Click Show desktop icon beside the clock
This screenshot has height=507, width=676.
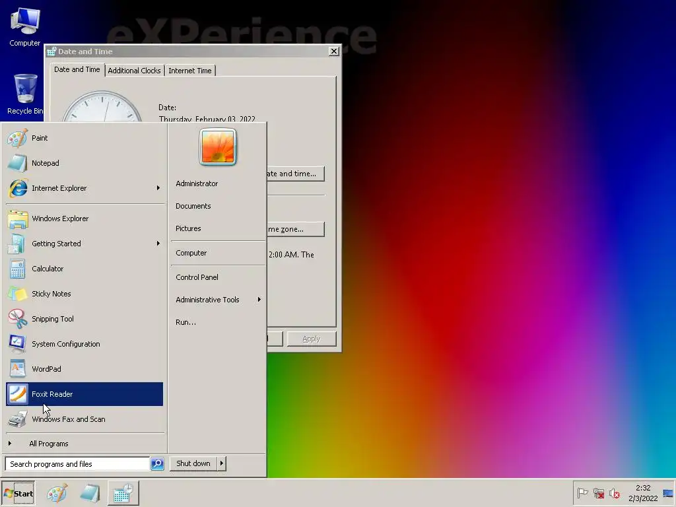tap(668, 492)
